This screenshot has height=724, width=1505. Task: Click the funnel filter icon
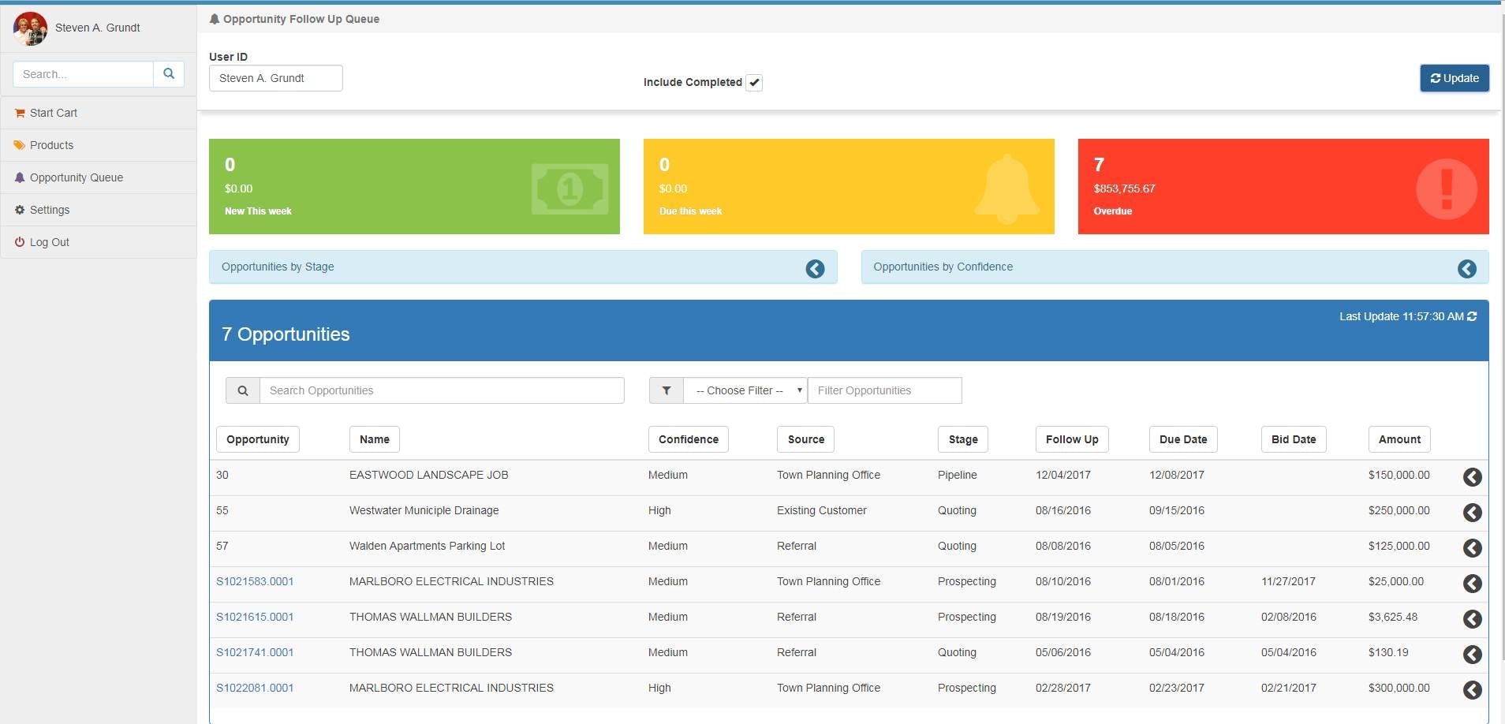[667, 390]
